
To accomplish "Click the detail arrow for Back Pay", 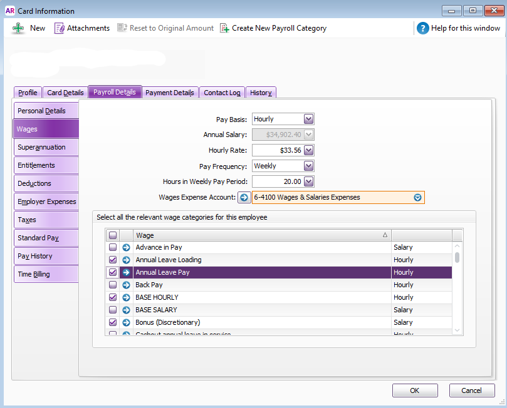I will (126, 285).
